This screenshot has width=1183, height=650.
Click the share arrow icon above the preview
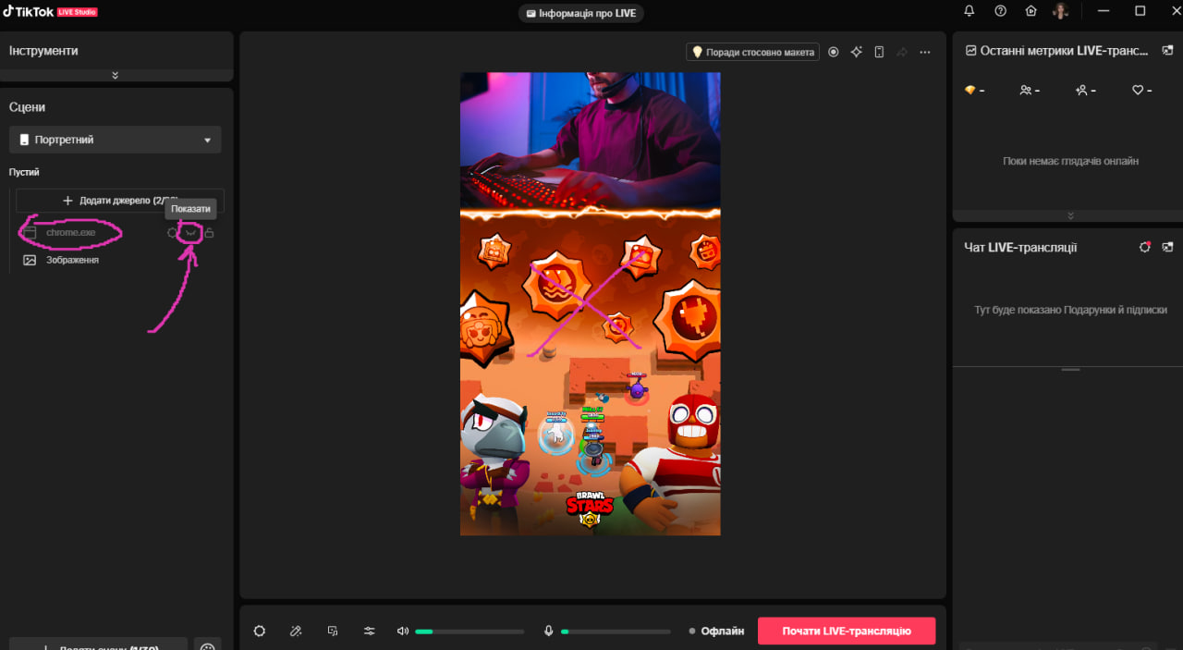pos(902,52)
